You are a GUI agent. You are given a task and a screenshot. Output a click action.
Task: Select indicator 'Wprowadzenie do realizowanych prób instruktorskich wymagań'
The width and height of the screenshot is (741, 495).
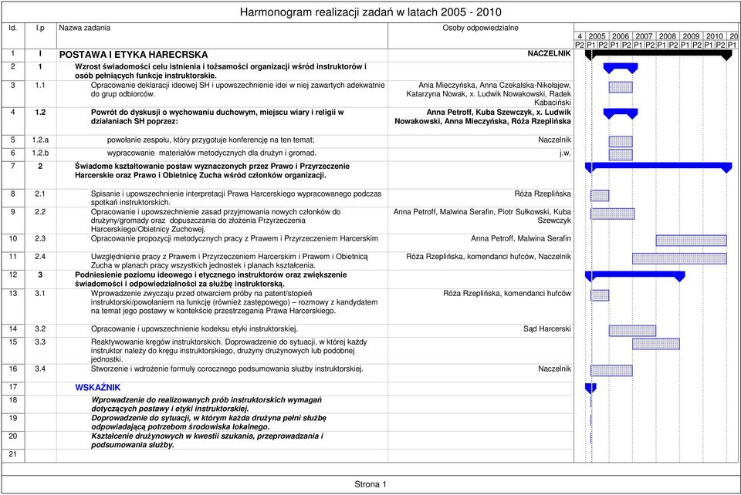[x=207, y=404]
